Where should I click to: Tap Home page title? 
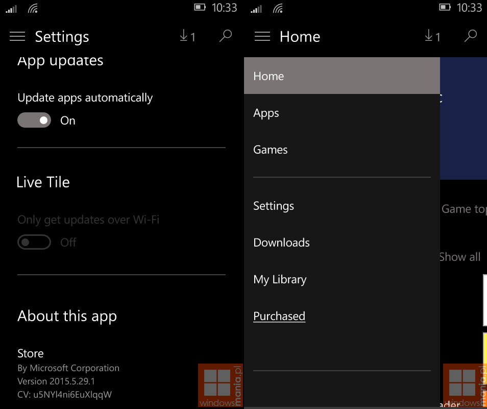[x=300, y=37]
